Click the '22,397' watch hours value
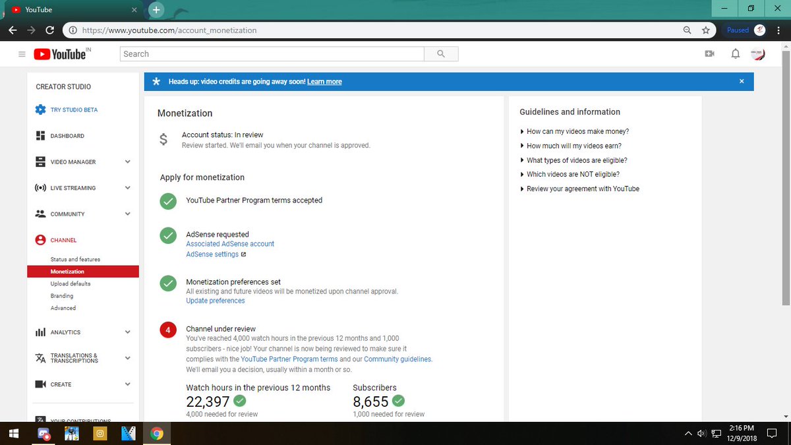Screen dimensions: 791x445 (x=208, y=401)
